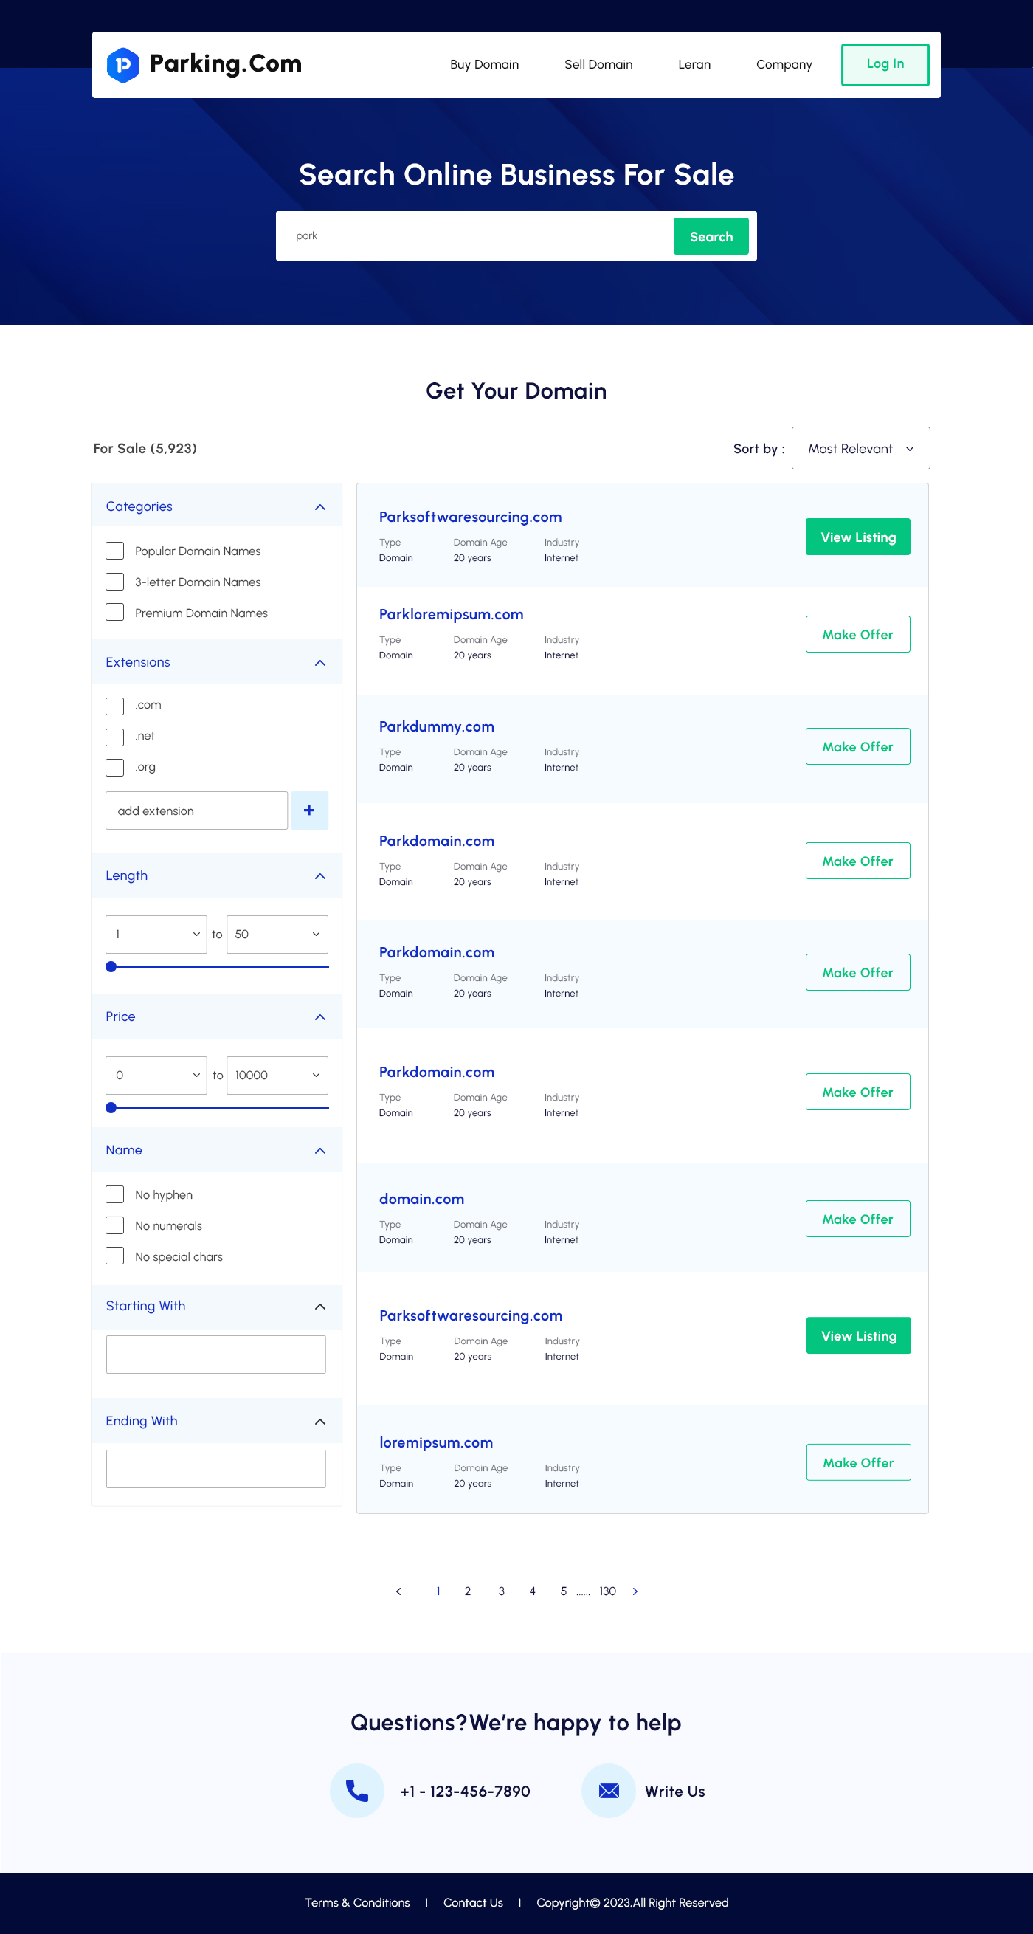Click the Starting With text field
Viewport: 1033px width, 1934px height.
[216, 1355]
